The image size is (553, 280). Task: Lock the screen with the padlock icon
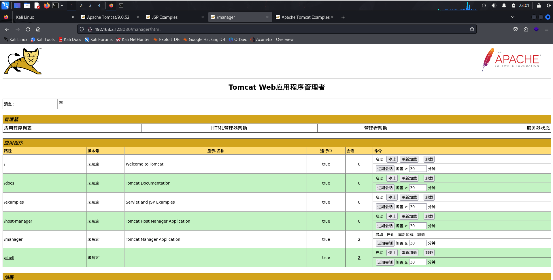[539, 5]
